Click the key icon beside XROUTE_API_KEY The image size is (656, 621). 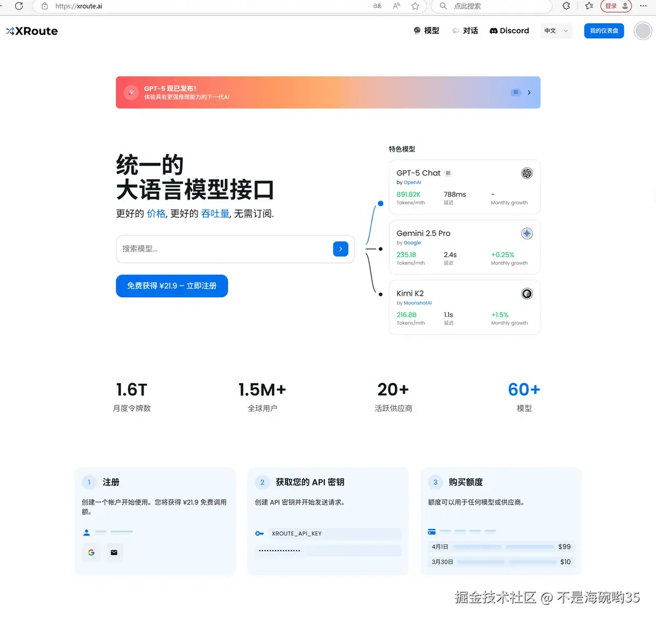click(x=260, y=534)
